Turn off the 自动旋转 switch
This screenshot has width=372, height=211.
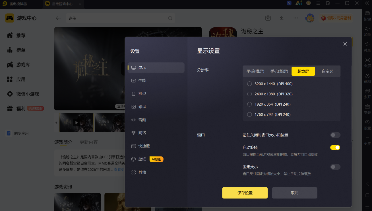click(335, 148)
